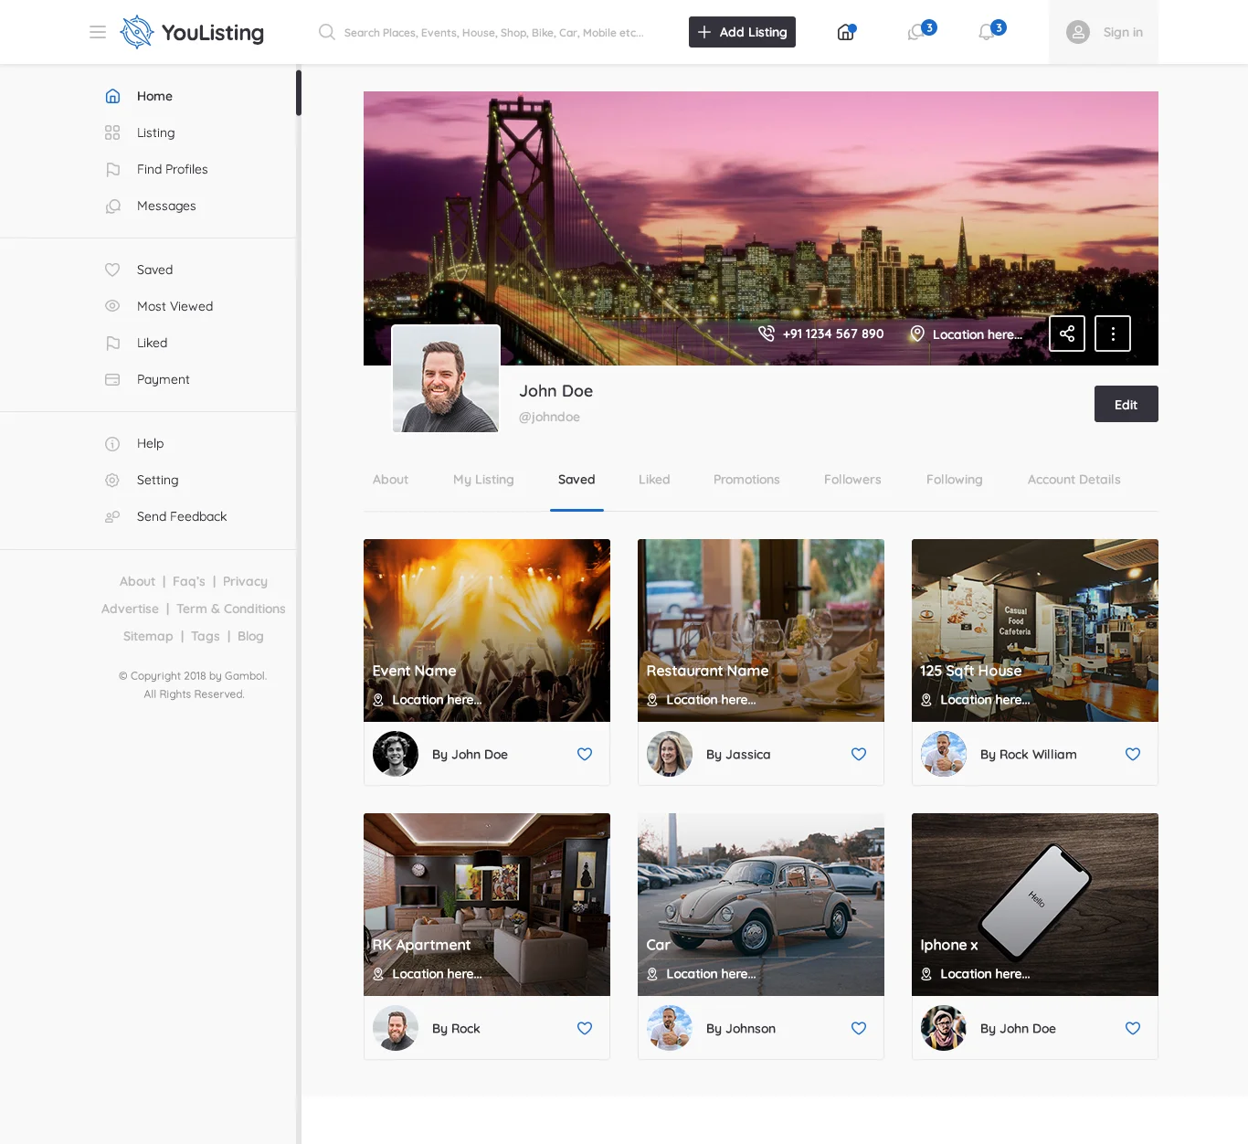The width and height of the screenshot is (1248, 1144).
Task: Toggle heart on Restaurant Name card
Action: pos(859,754)
